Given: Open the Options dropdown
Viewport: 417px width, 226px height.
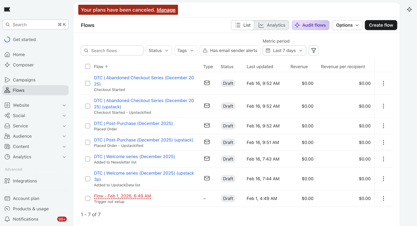Looking at the screenshot, I should pyautogui.click(x=347, y=25).
